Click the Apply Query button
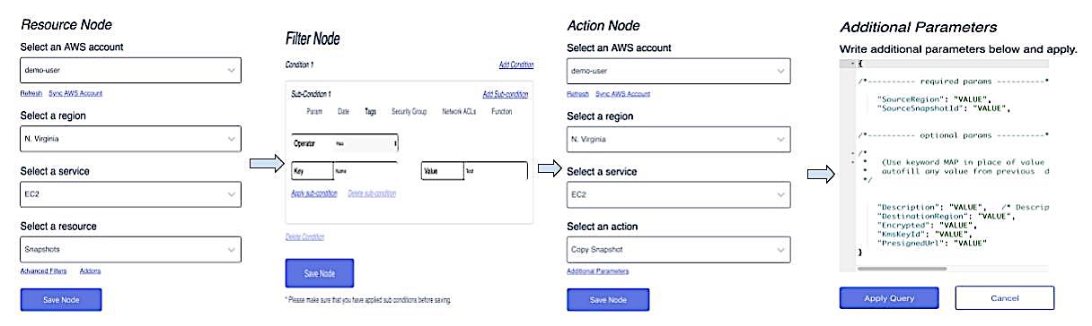This screenshot has width=1092, height=326. pos(889,297)
